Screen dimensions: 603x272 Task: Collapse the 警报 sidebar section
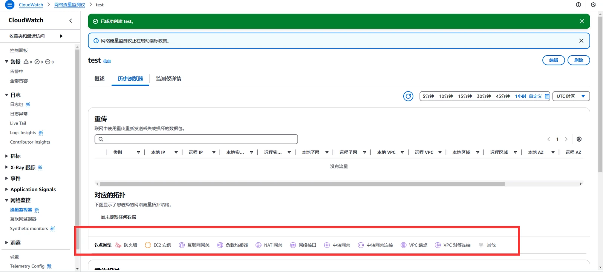6,61
